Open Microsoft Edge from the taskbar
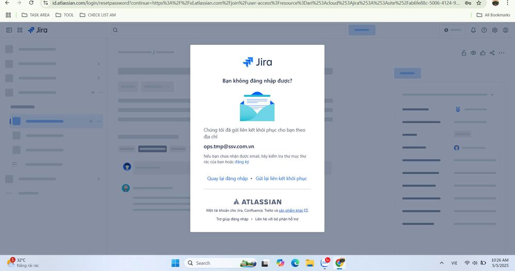 pyautogui.click(x=295, y=263)
